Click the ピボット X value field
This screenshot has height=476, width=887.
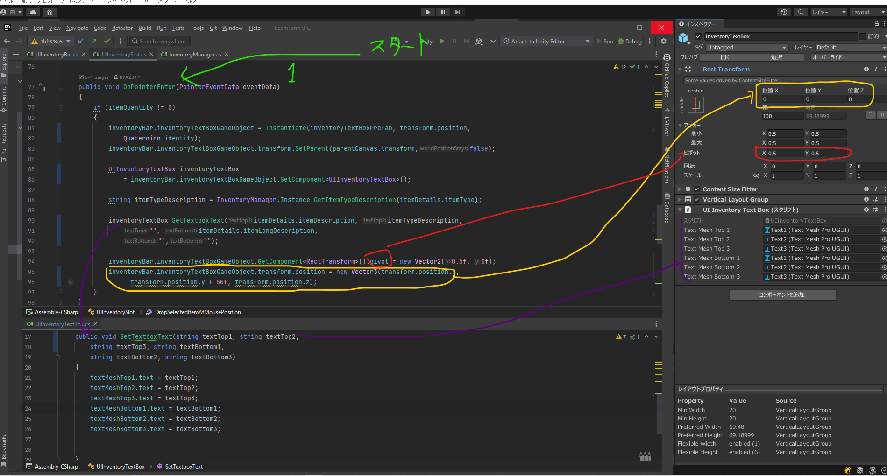786,153
